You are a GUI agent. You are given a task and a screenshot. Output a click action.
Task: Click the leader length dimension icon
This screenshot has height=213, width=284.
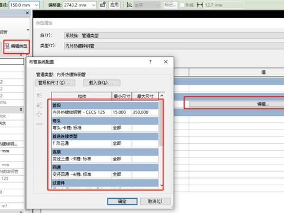point(200,5)
